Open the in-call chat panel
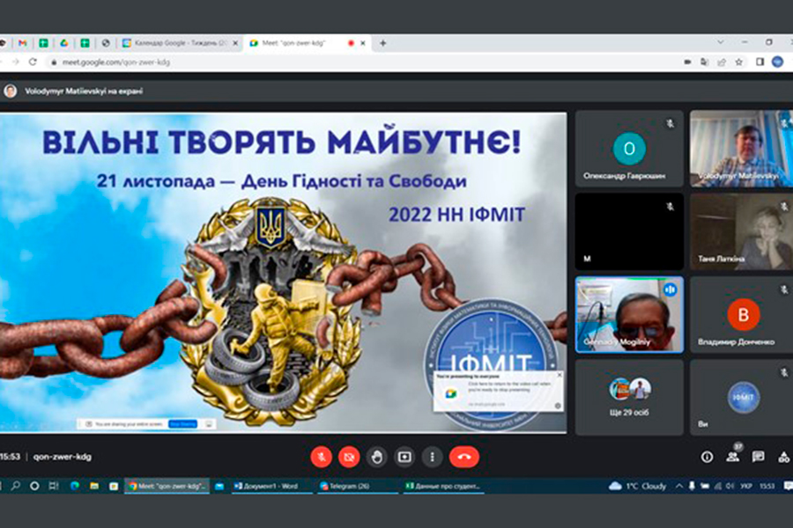 [x=758, y=458]
